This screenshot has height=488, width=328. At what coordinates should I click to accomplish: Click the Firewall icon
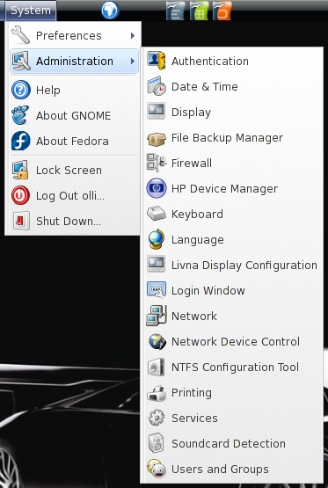(157, 163)
